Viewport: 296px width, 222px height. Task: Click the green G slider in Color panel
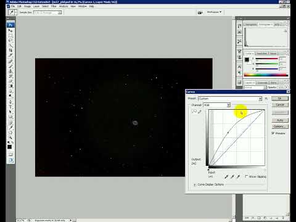tap(266, 64)
